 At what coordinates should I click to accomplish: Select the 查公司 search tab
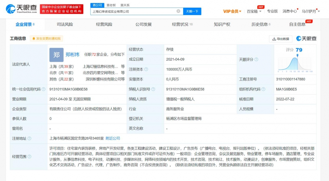tap(97, 5)
